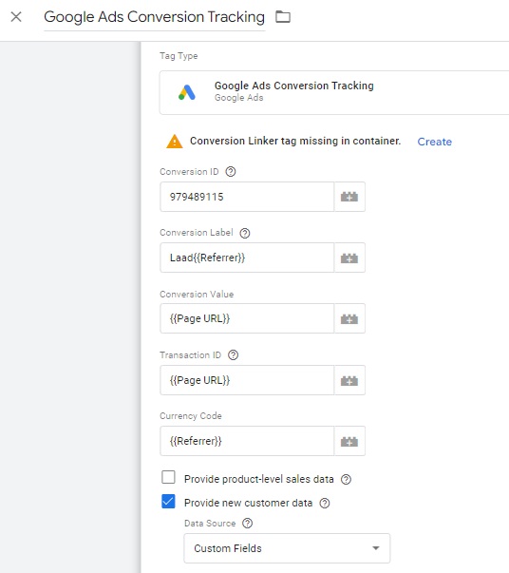Open the Data Source Custom Fields dropdown
Viewport: 509px width, 573px height.
[x=287, y=548]
